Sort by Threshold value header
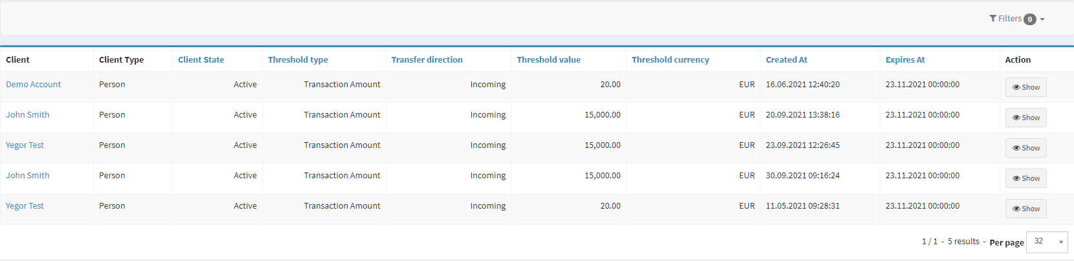 pyautogui.click(x=548, y=60)
